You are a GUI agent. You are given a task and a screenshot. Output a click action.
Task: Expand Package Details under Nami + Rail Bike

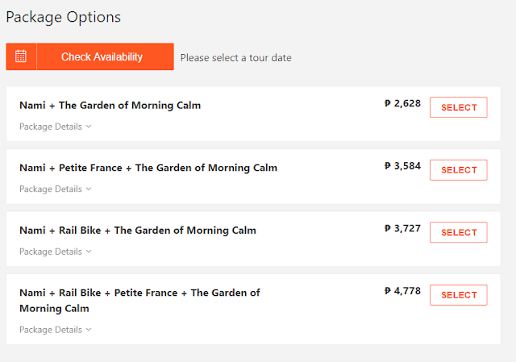tap(55, 252)
